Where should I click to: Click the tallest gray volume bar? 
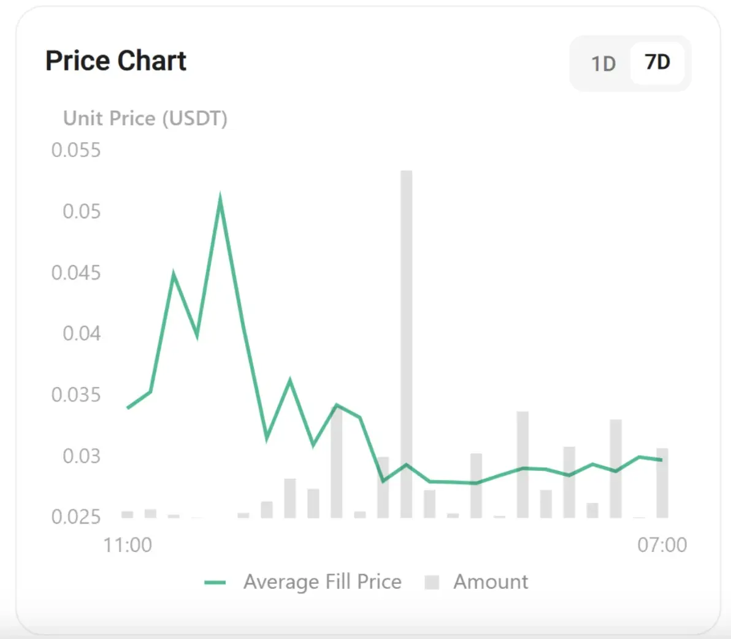coord(407,343)
